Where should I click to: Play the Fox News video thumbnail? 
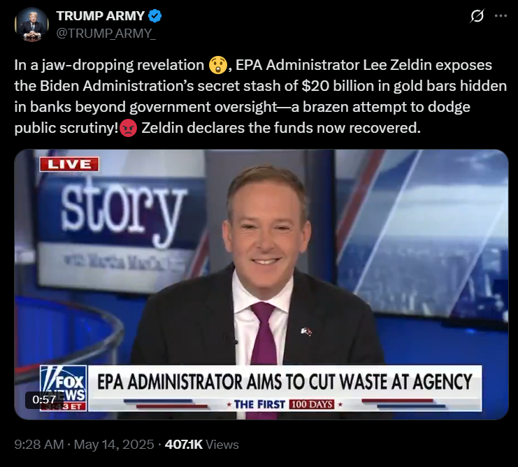[261, 285]
